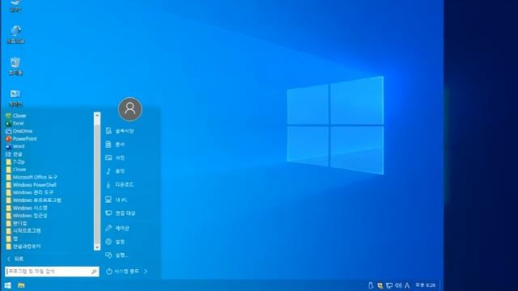Click the network tray icon

pyautogui.click(x=389, y=285)
